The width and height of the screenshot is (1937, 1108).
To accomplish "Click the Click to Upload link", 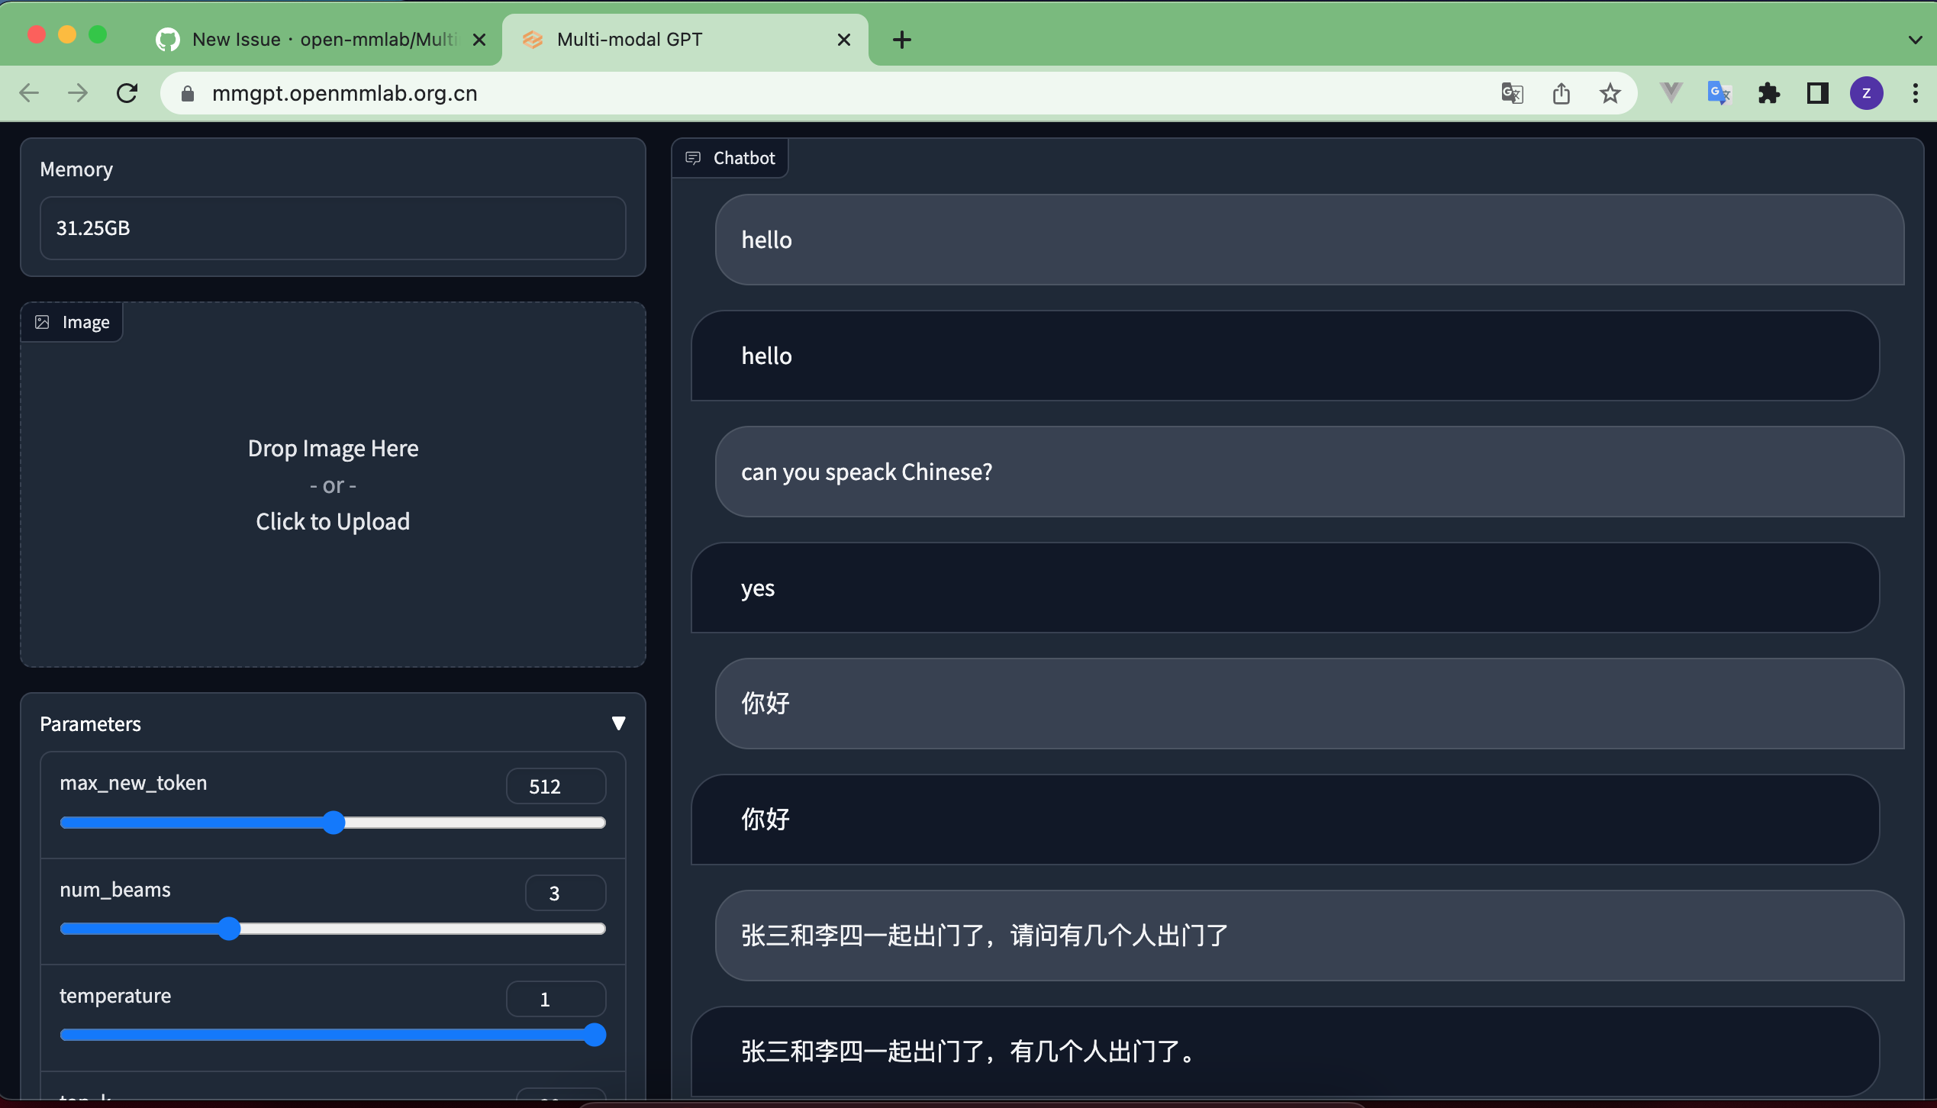I will pyautogui.click(x=333, y=521).
